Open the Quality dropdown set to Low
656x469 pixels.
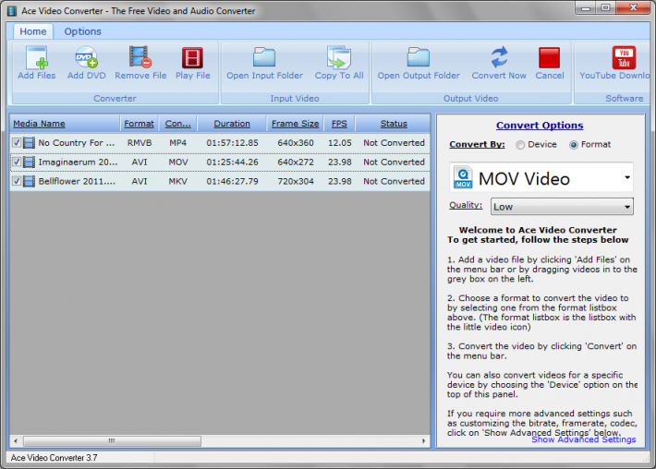[x=562, y=207]
